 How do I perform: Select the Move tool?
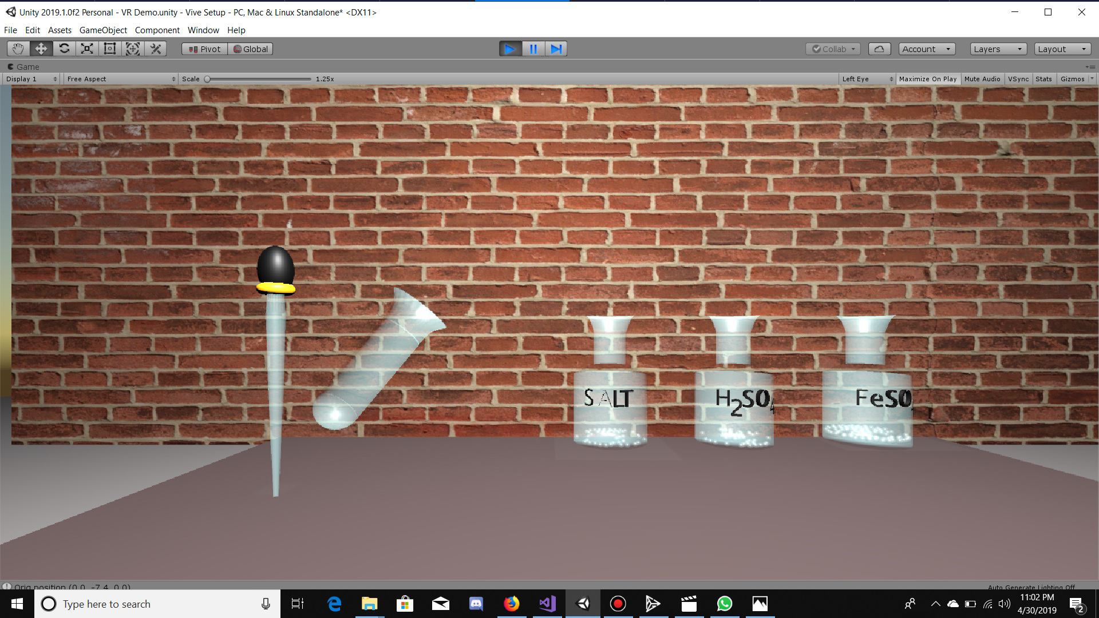[x=41, y=49]
